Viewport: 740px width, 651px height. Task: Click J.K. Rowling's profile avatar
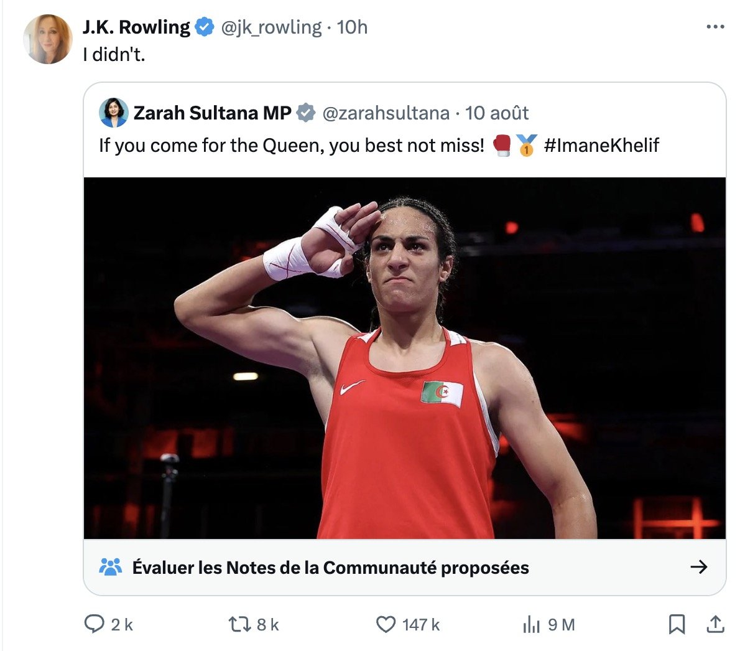[x=48, y=39]
